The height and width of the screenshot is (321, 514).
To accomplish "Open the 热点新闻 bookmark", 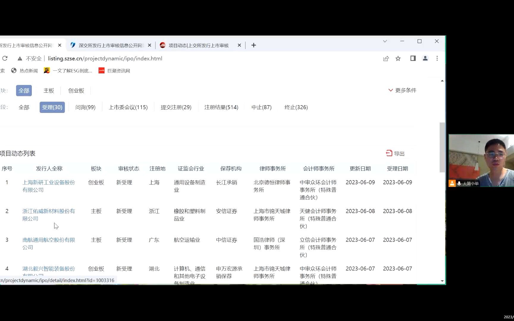I will tap(24, 71).
